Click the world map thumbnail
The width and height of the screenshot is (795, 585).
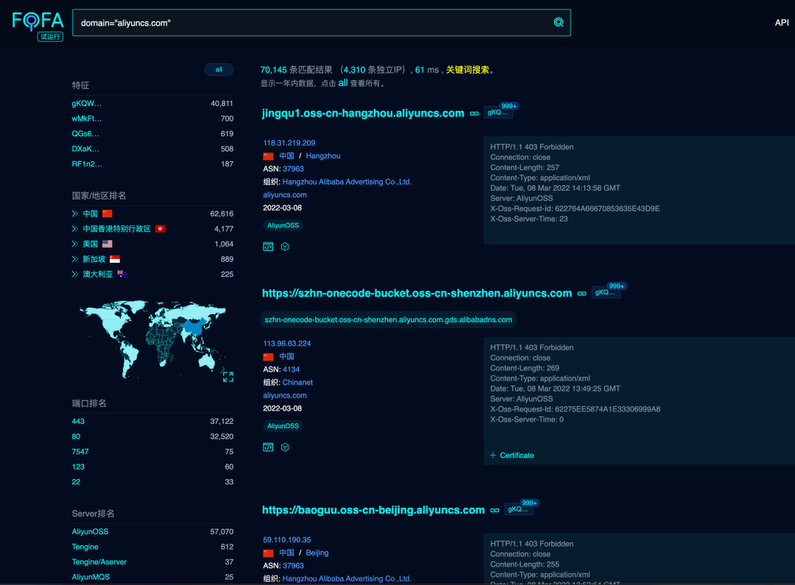(x=152, y=340)
